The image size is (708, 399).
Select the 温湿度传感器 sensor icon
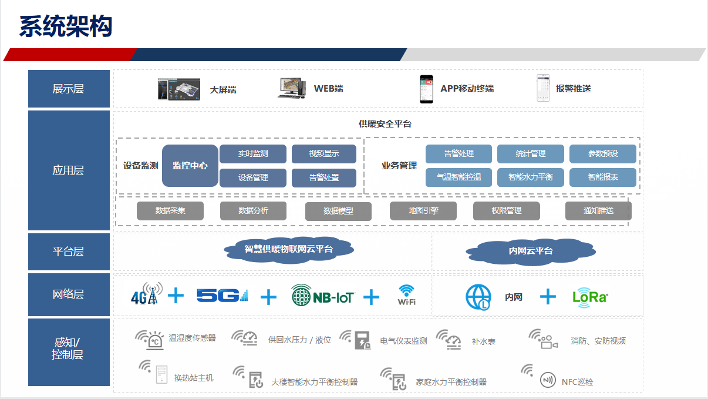(x=155, y=340)
